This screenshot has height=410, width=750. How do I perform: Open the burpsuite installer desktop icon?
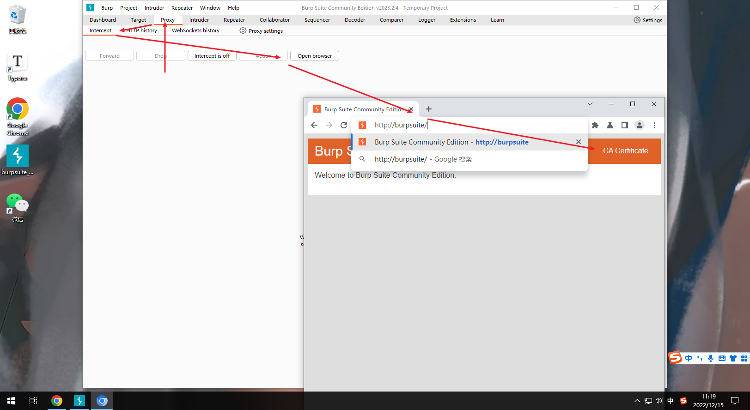point(18,160)
